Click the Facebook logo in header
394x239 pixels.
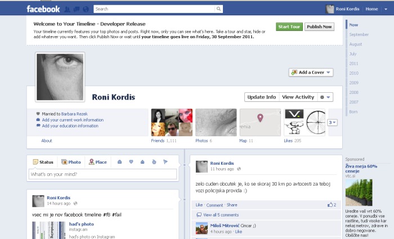click(43, 9)
